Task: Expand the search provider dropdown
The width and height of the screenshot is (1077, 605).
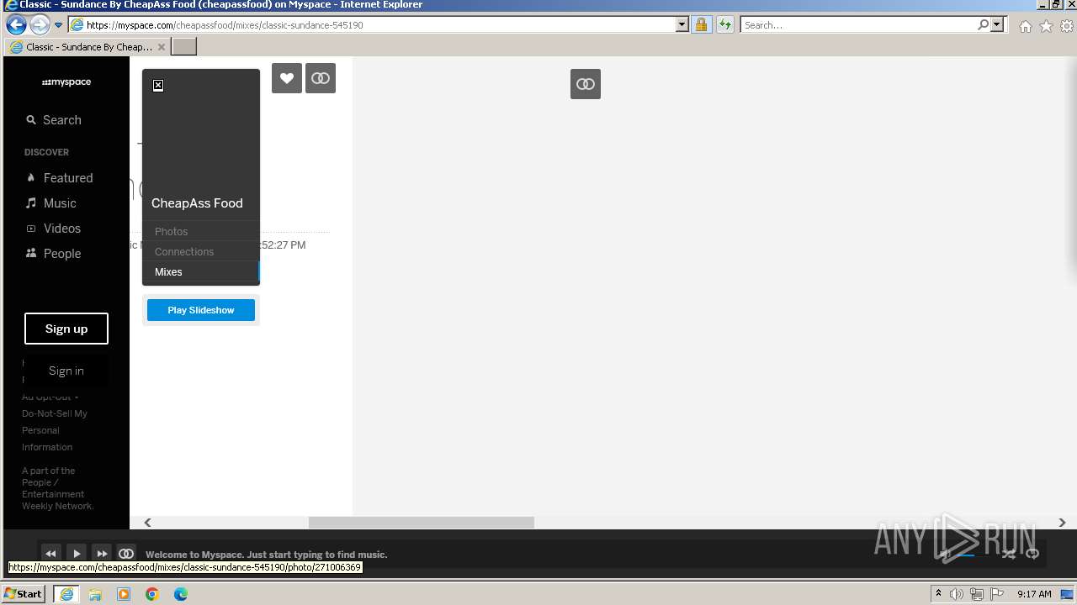Action: click(998, 25)
